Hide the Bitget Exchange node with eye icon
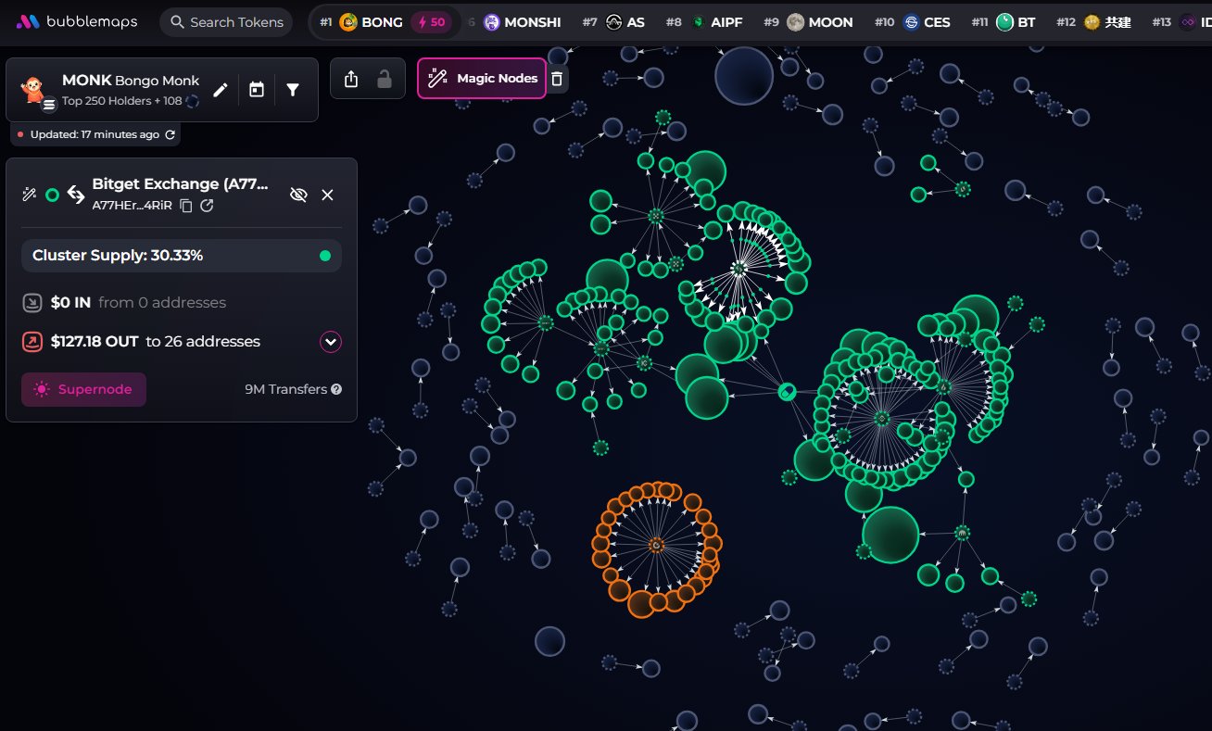Viewport: 1212px width, 731px height. click(x=298, y=195)
